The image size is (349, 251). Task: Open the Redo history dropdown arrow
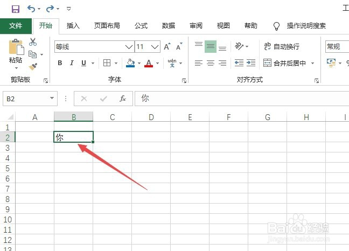(58, 9)
